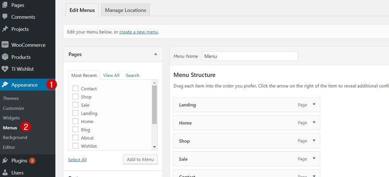Collapse the Pages panel with its arrow

coord(156,54)
